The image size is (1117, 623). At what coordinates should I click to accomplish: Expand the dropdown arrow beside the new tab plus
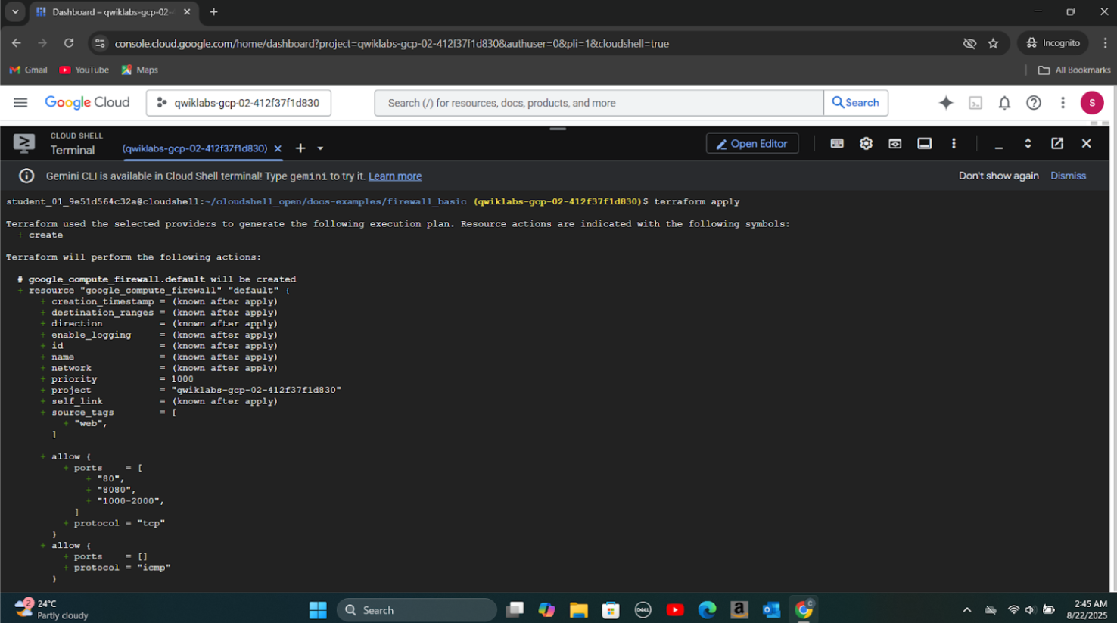point(320,149)
